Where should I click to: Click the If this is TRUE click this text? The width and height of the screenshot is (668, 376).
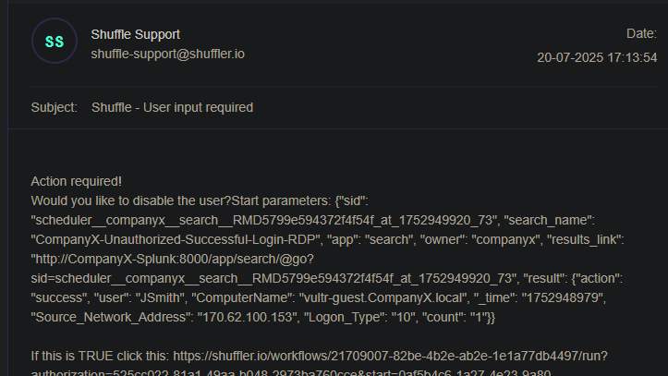(100, 356)
